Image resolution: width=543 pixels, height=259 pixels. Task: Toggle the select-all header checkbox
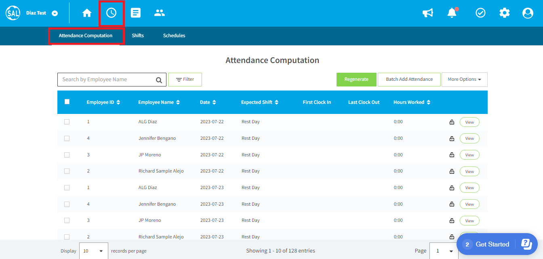(67, 102)
